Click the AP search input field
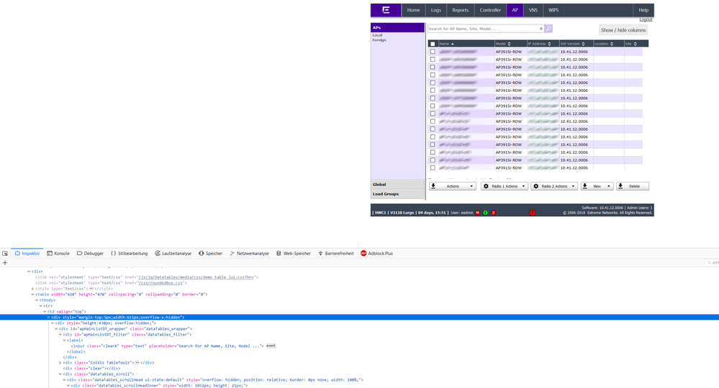 click(x=482, y=29)
